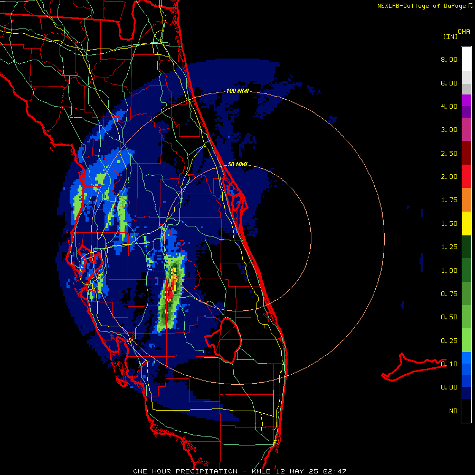Screen dimensions: 475x475
Task: Pick the dark red legend swatch
Action: coord(466,153)
